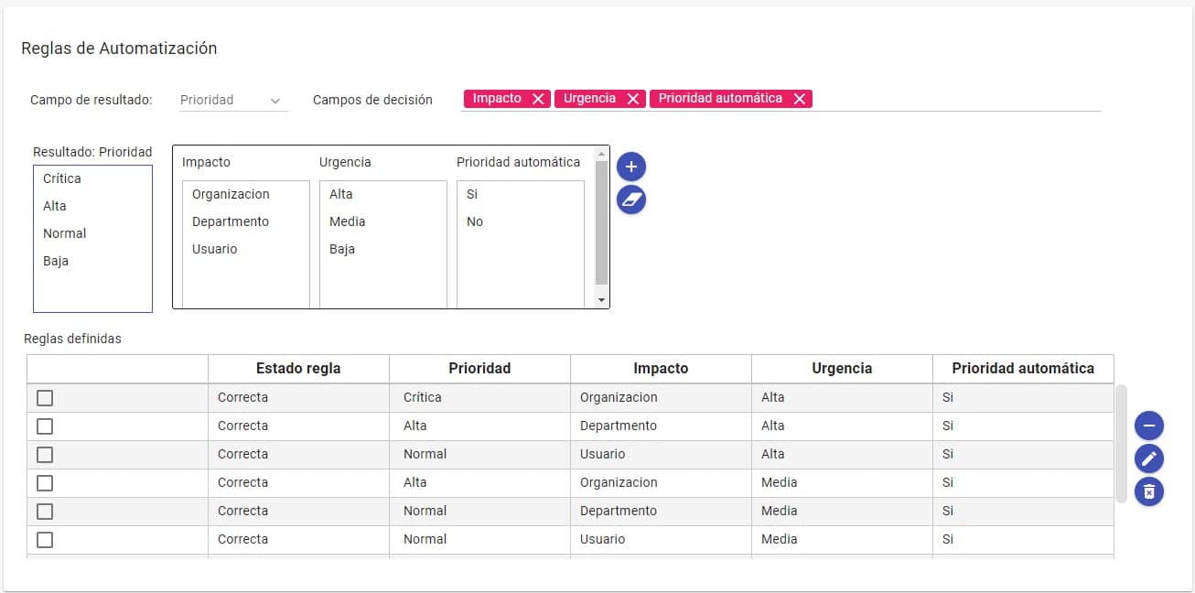Image resolution: width=1195 pixels, height=593 pixels.
Task: Select the Department Media rule checkbox
Action: (45, 512)
